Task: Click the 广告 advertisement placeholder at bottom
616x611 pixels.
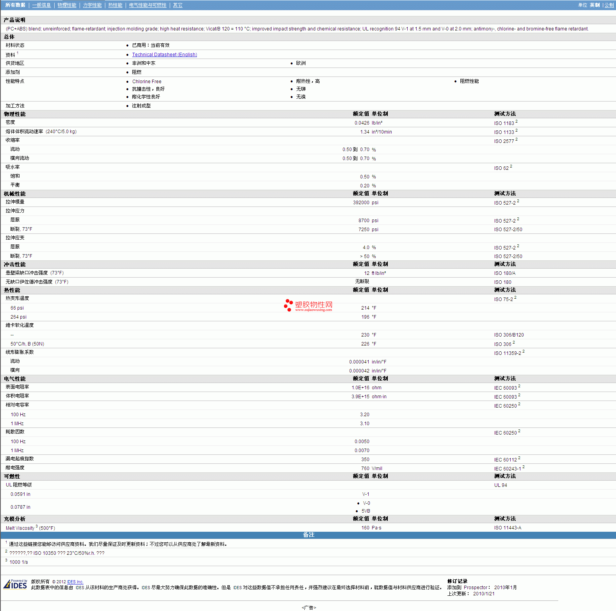Action: tap(309, 607)
